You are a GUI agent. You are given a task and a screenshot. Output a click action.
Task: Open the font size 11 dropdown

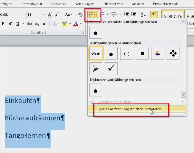pyautogui.click(x=44, y=14)
